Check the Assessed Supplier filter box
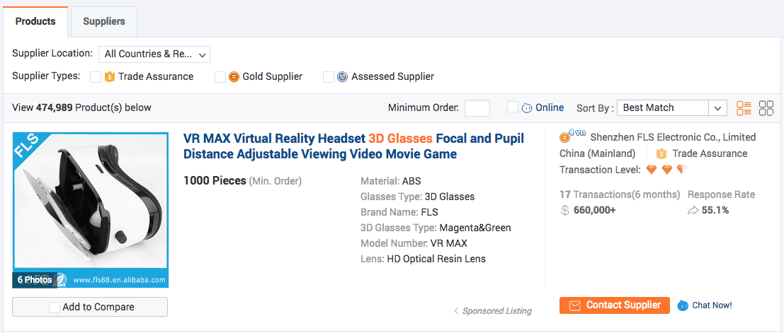784x333 pixels. (x=329, y=77)
